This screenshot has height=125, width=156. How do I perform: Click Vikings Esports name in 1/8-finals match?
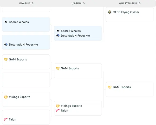71,106
